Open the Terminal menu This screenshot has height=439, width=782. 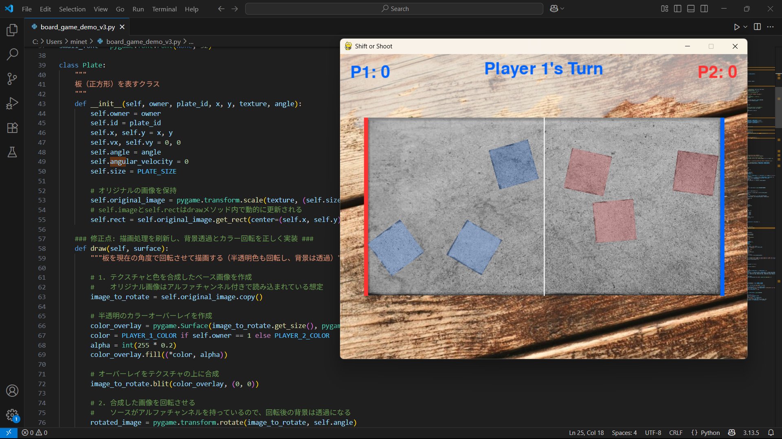(164, 9)
